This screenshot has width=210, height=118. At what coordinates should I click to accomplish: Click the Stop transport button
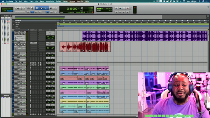click(x=120, y=8)
